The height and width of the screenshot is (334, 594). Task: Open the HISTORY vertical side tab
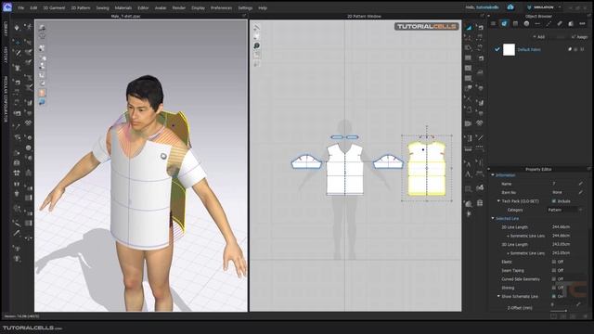[x=6, y=56]
